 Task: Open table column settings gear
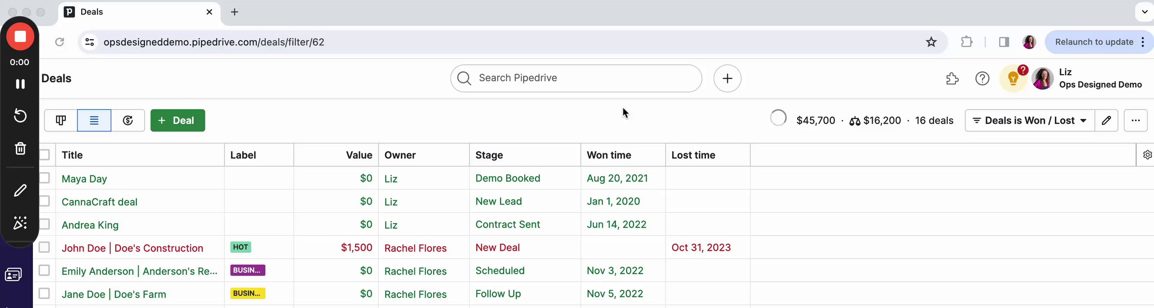[1147, 155]
